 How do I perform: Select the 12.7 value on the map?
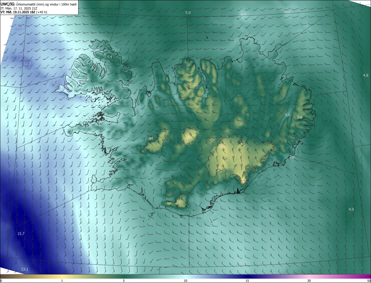tap(27, 64)
